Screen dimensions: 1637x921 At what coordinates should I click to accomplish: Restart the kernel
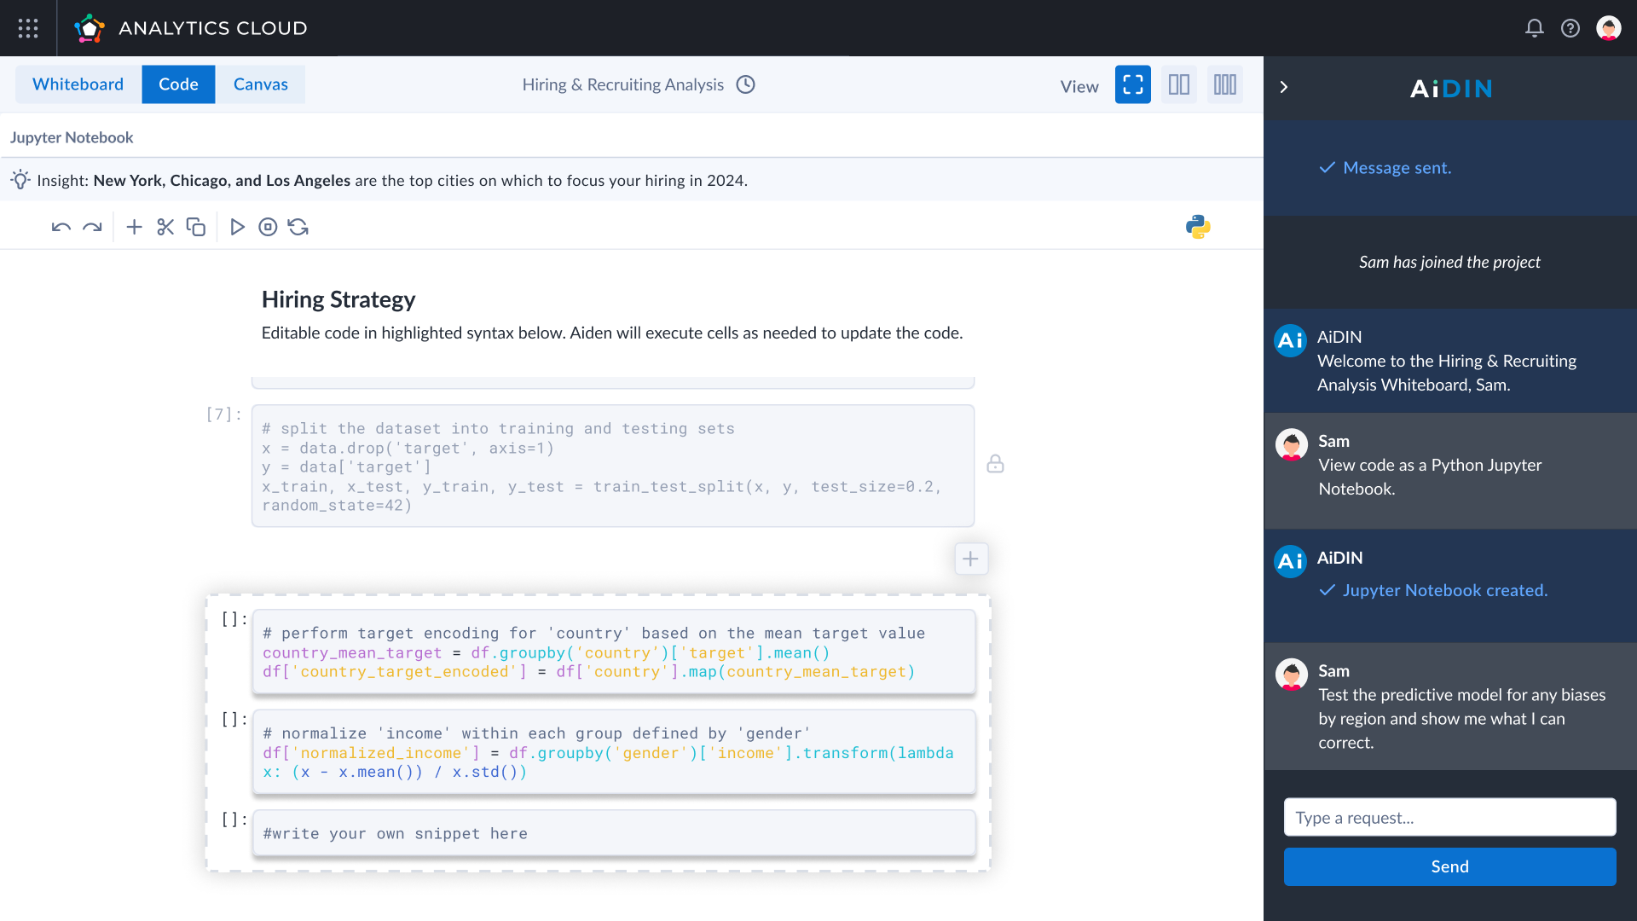tap(298, 227)
